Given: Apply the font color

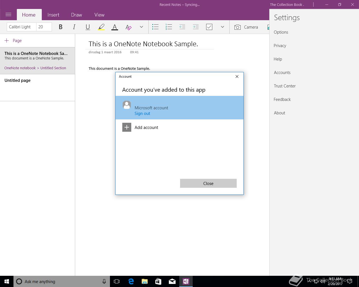Looking at the screenshot, I should [115, 27].
